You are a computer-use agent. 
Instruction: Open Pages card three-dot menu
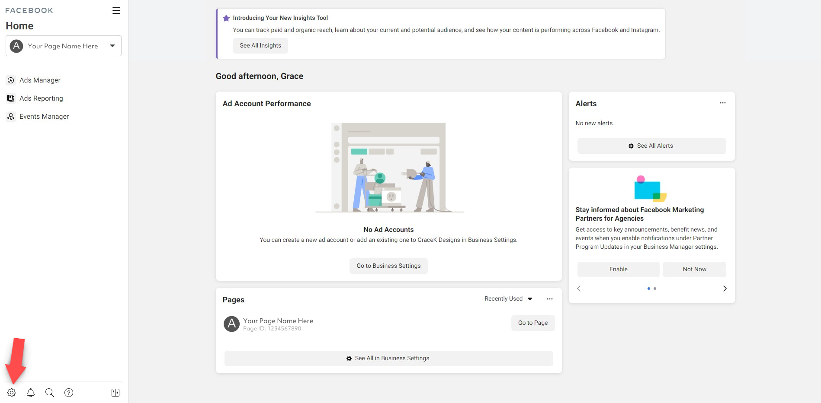coord(550,299)
